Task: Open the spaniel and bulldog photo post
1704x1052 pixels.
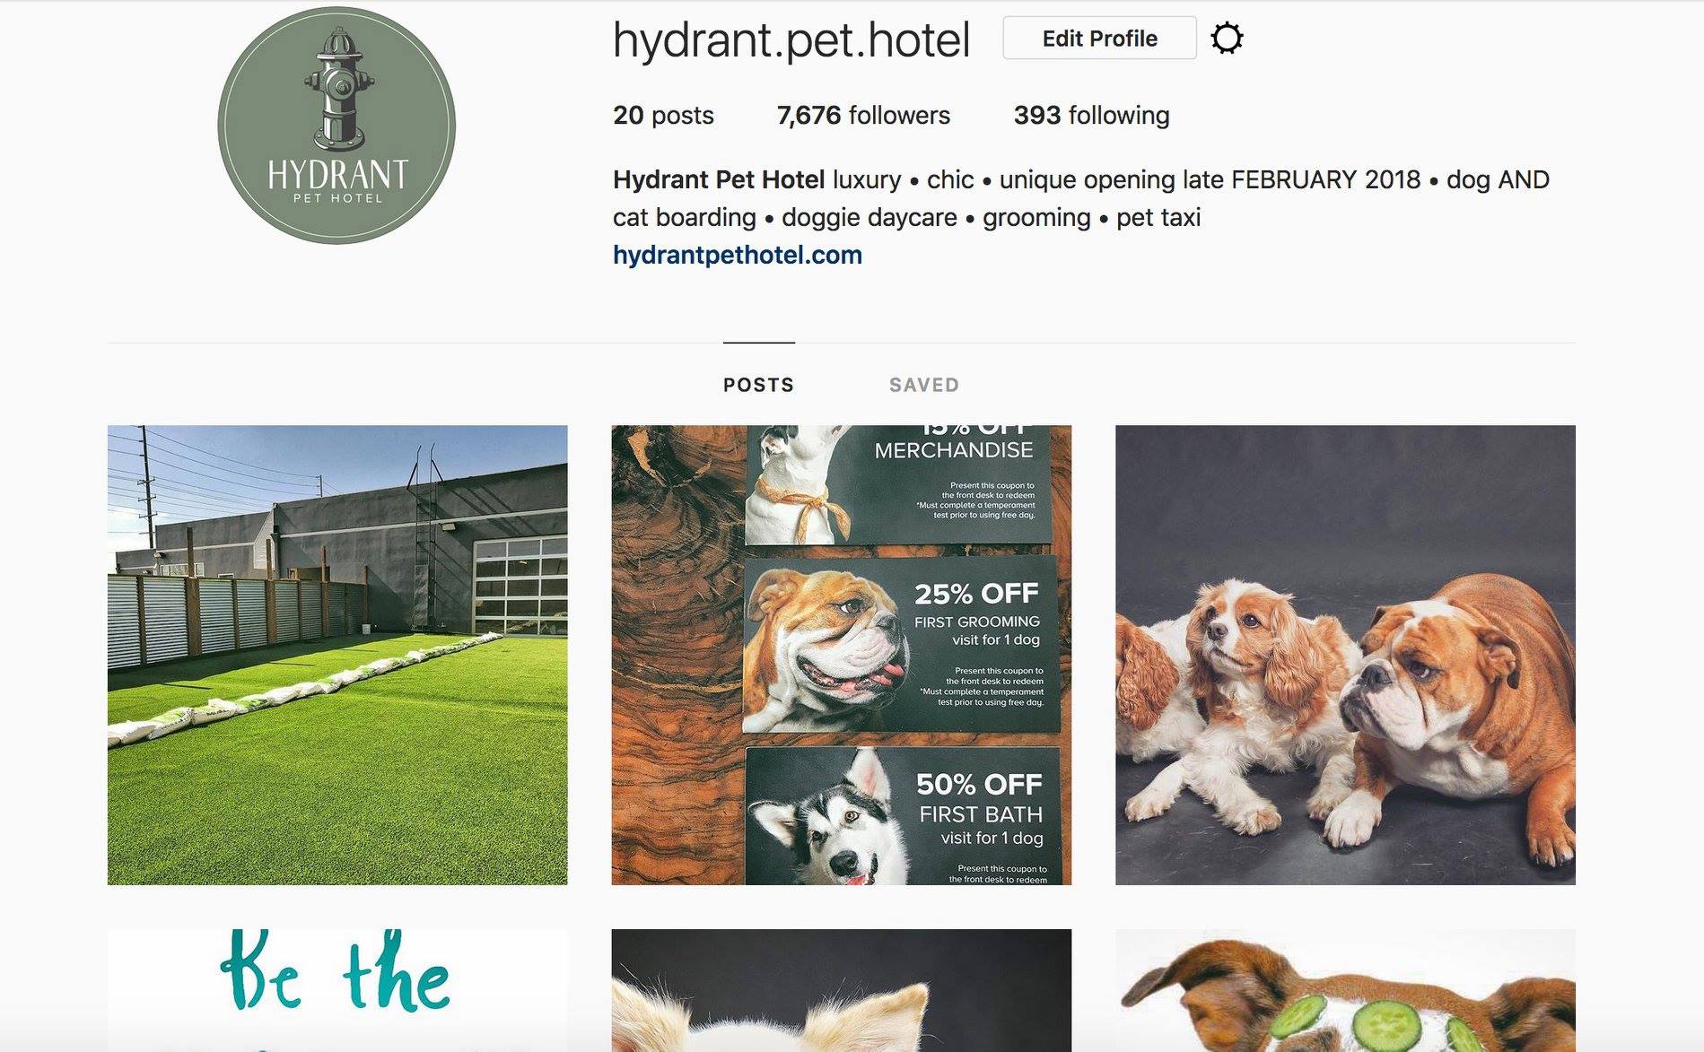Action: (x=1345, y=655)
